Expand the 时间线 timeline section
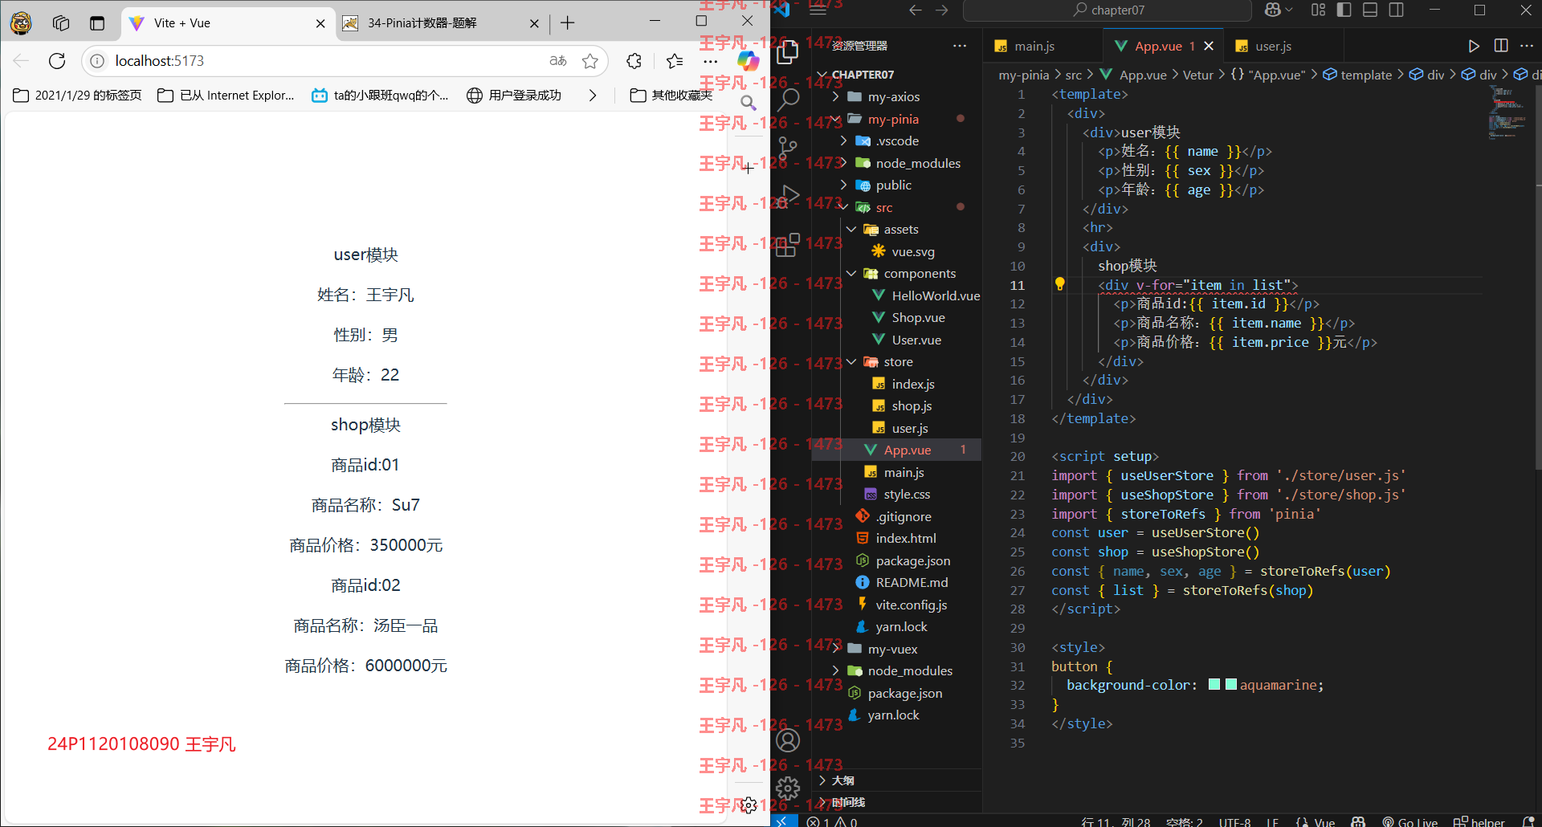1542x827 pixels. 896,802
